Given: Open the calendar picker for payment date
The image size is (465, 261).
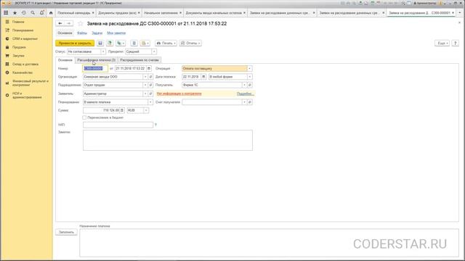Looking at the screenshot, I should [203, 77].
